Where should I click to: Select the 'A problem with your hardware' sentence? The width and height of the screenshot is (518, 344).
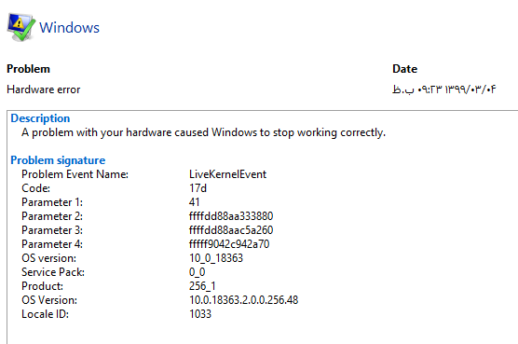click(203, 132)
